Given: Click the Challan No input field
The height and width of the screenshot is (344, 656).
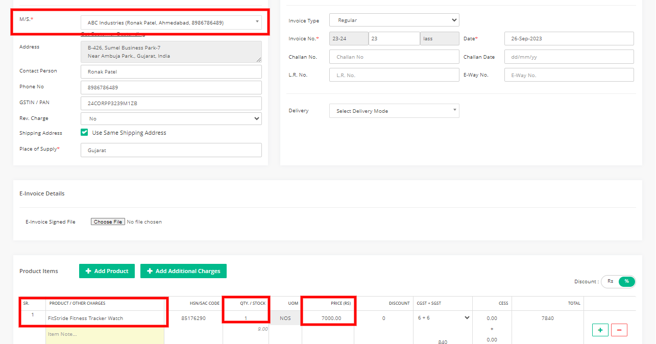Looking at the screenshot, I should pos(394,57).
